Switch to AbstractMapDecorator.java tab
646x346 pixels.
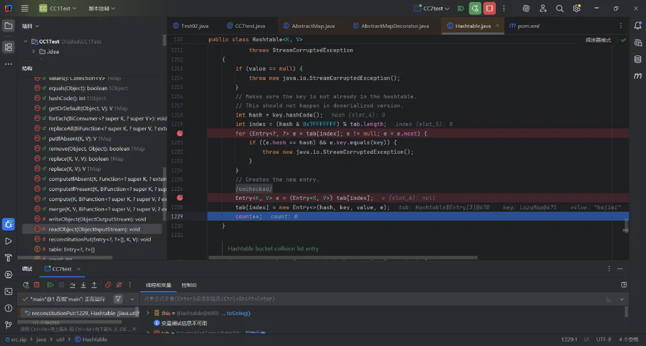(x=391, y=25)
